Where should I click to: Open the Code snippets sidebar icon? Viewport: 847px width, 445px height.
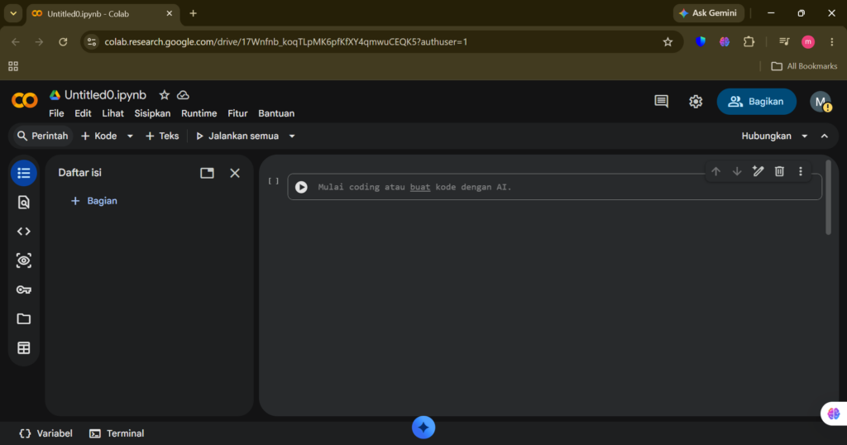click(x=24, y=231)
